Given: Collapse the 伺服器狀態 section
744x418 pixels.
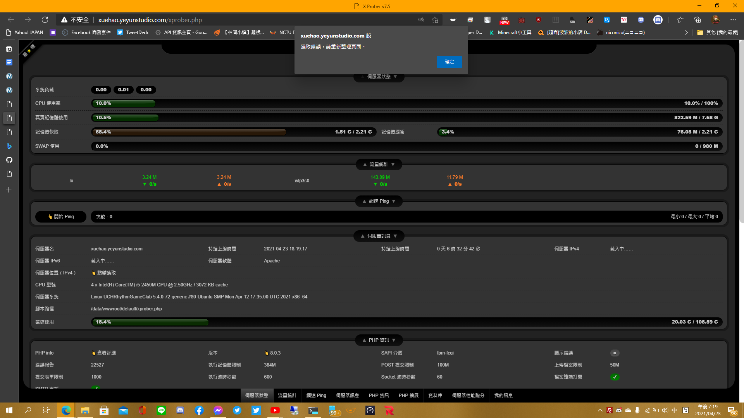Looking at the screenshot, I should (362, 77).
